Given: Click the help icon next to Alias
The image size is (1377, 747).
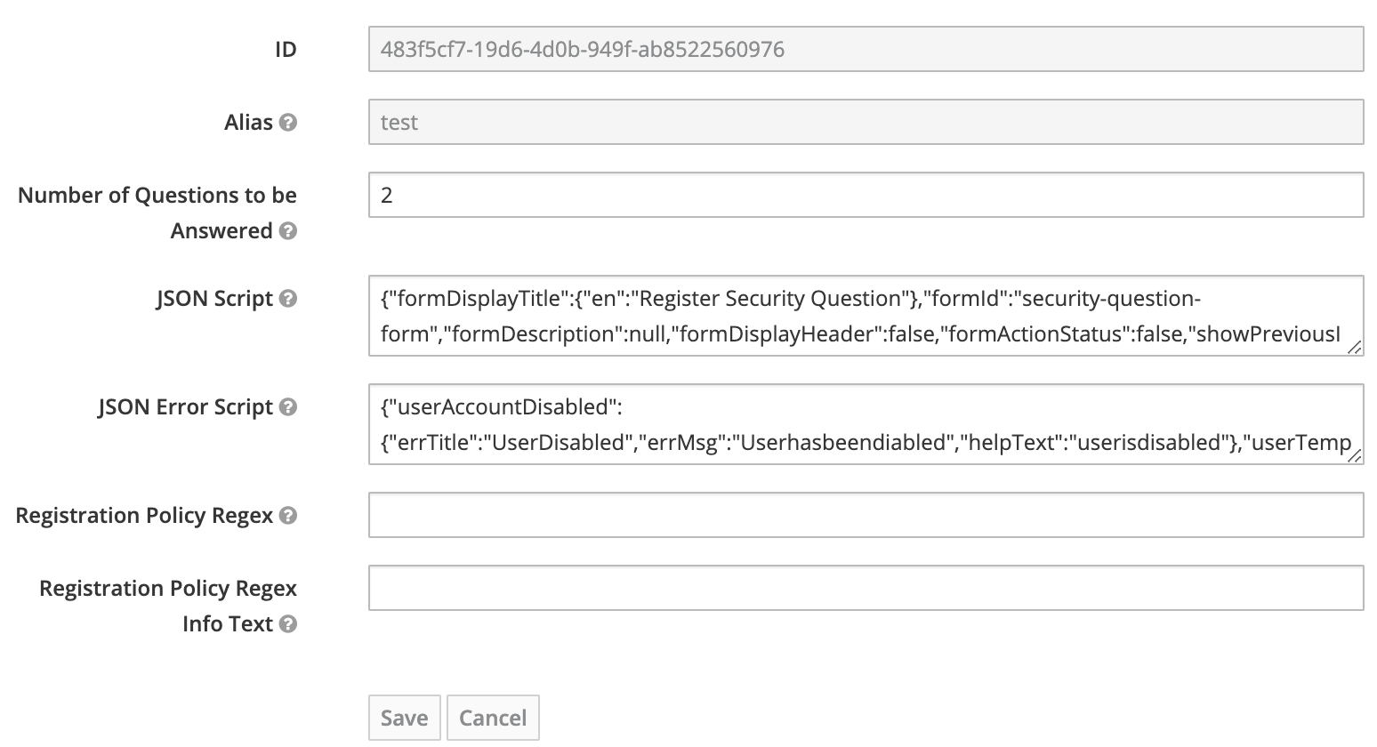Looking at the screenshot, I should pos(288,123).
